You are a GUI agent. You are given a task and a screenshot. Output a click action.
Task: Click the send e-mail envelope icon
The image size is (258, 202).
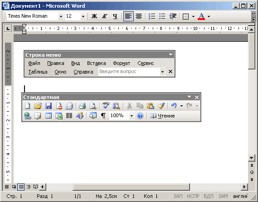pyautogui.click(x=69, y=106)
